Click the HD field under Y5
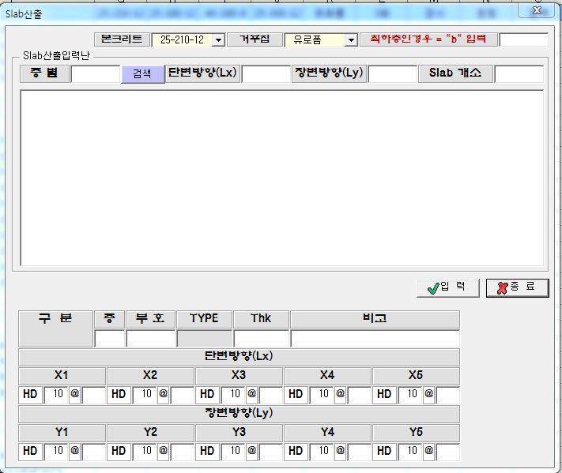The width and height of the screenshot is (562, 473). pos(384,452)
